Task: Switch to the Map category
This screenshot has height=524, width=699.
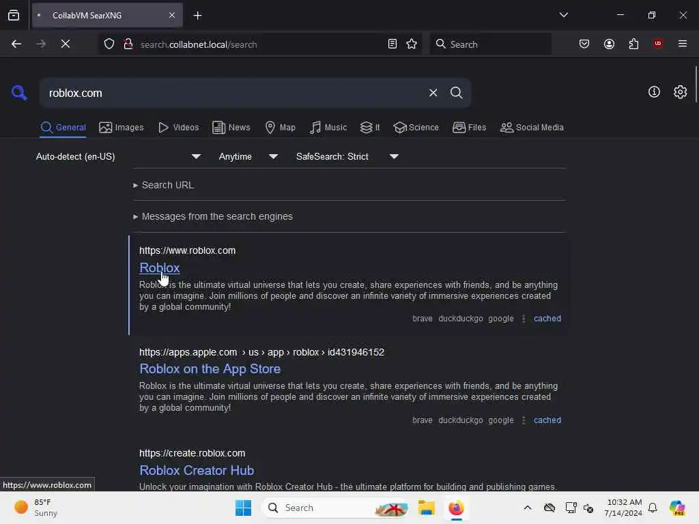Action: pos(281,128)
